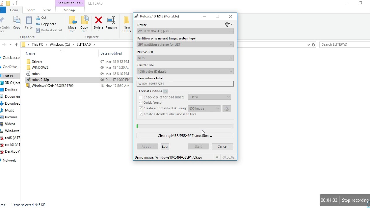Click the Drivers folder icon
Screen dimensions: 370x208
pyautogui.click(x=28, y=62)
